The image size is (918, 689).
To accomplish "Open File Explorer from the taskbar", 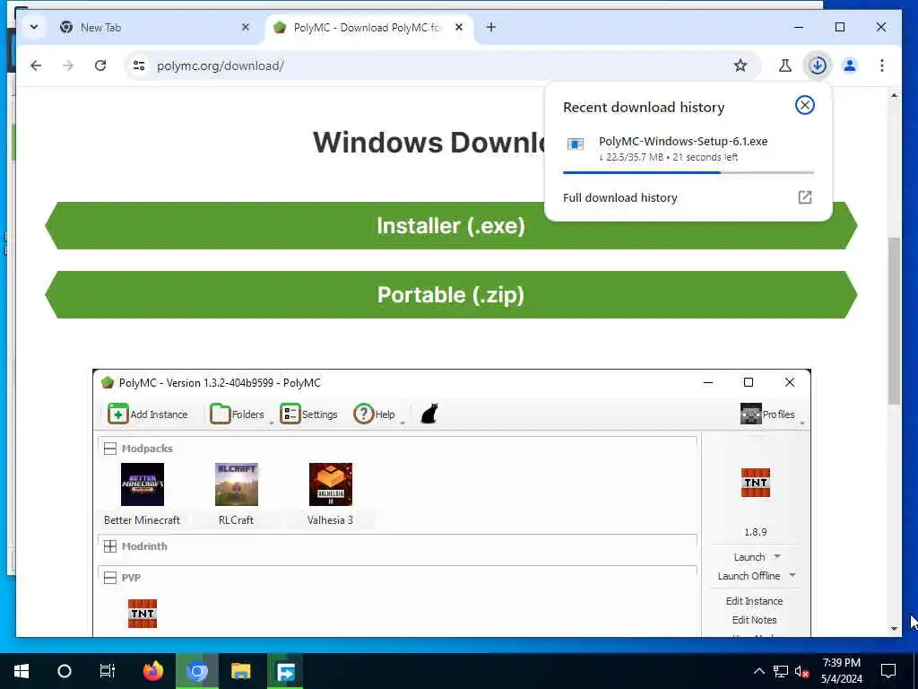I will point(240,671).
